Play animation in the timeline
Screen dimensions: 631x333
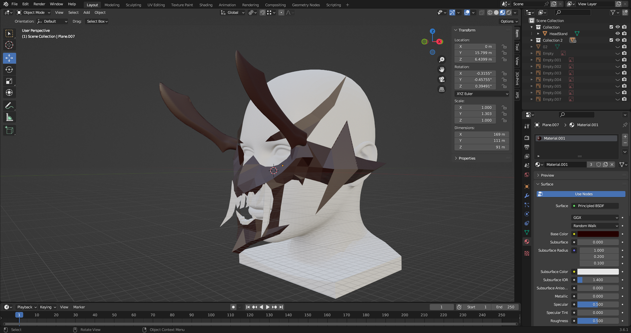coord(268,307)
